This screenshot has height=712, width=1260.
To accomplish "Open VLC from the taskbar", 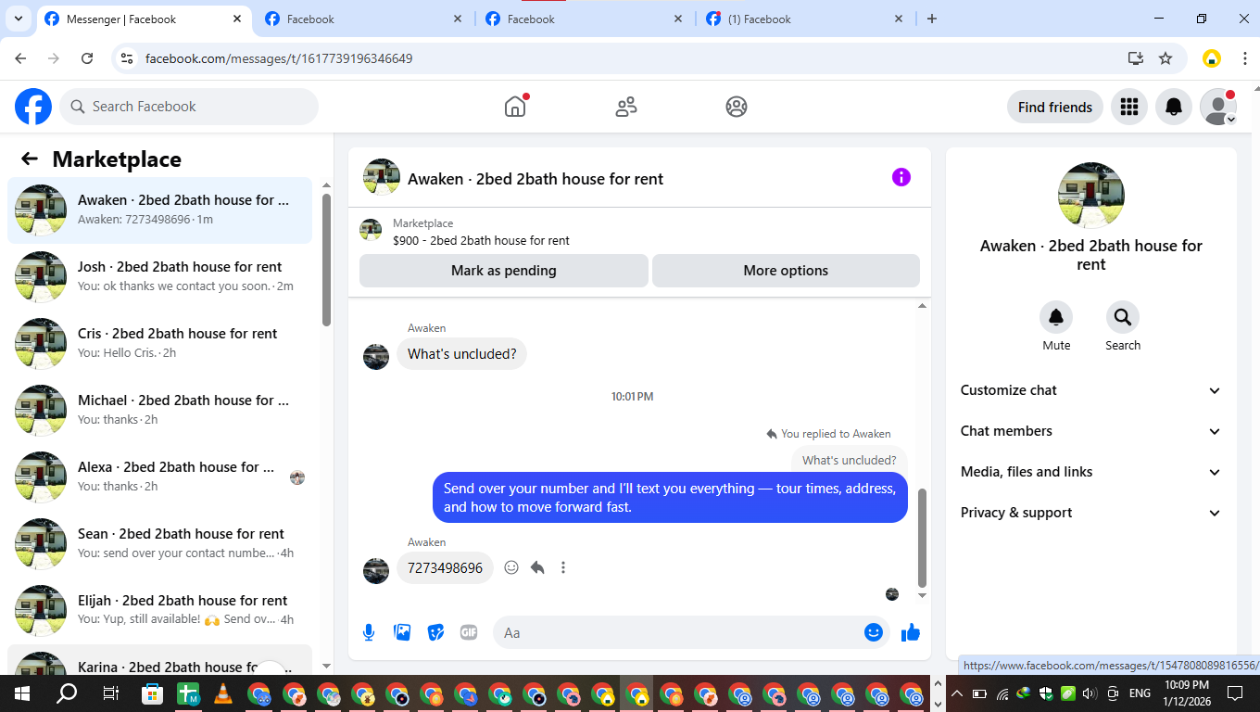I will click(223, 693).
